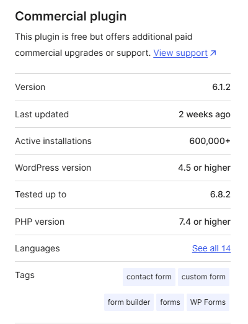Open the WP Forms tag
Image resolution: width=248 pixels, height=324 pixels.
click(x=208, y=302)
